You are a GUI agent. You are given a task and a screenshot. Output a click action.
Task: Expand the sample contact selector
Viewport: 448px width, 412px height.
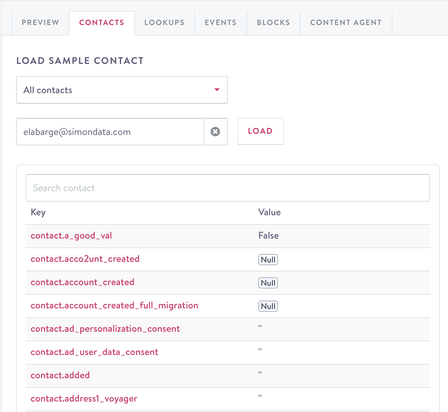pyautogui.click(x=122, y=90)
